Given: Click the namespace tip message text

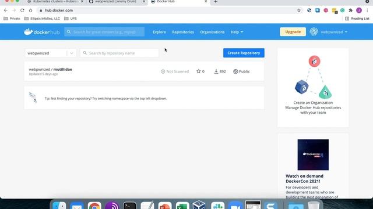Looking at the screenshot, I should point(106,99).
